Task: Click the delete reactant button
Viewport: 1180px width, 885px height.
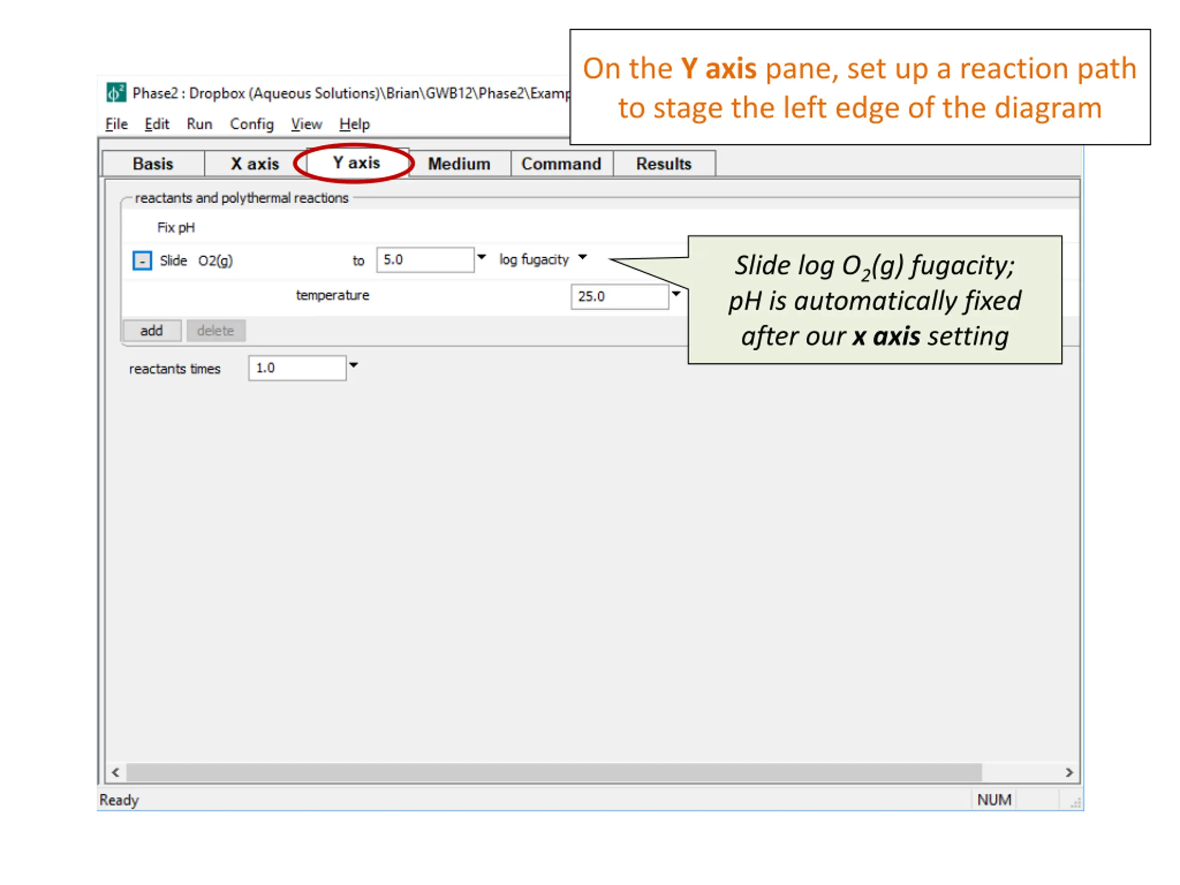Action: point(216,331)
